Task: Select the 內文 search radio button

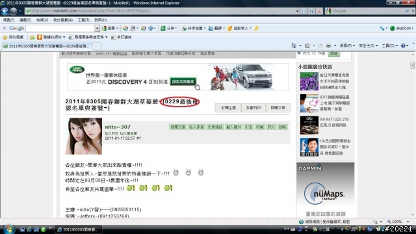Action: pyautogui.click(x=299, y=53)
